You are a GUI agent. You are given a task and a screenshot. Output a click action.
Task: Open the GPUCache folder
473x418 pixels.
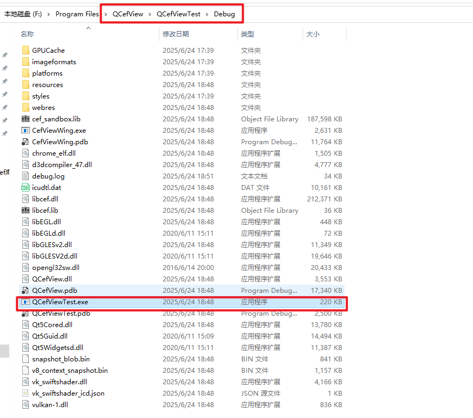click(x=49, y=50)
